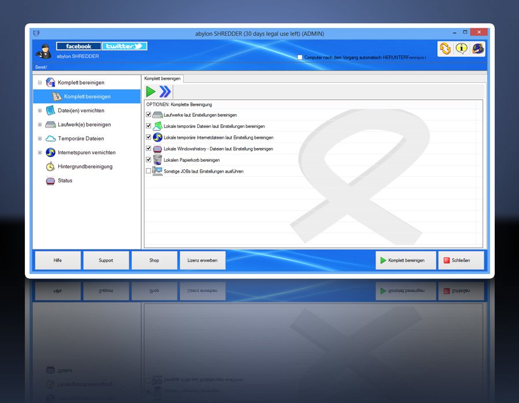The height and width of the screenshot is (403, 519).
Task: Click Lokale temporäre Internetdateien row text
Action: tap(219, 138)
